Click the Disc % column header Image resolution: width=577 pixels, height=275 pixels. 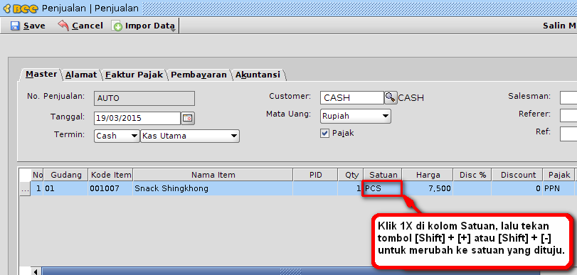point(472,175)
